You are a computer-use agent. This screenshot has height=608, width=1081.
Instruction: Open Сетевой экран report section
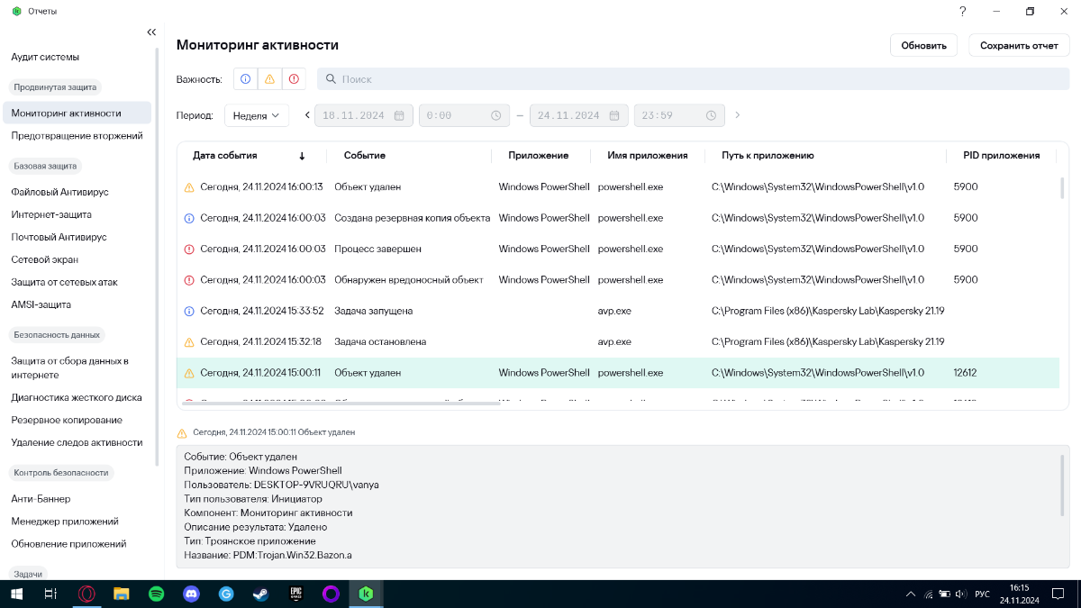pos(46,259)
